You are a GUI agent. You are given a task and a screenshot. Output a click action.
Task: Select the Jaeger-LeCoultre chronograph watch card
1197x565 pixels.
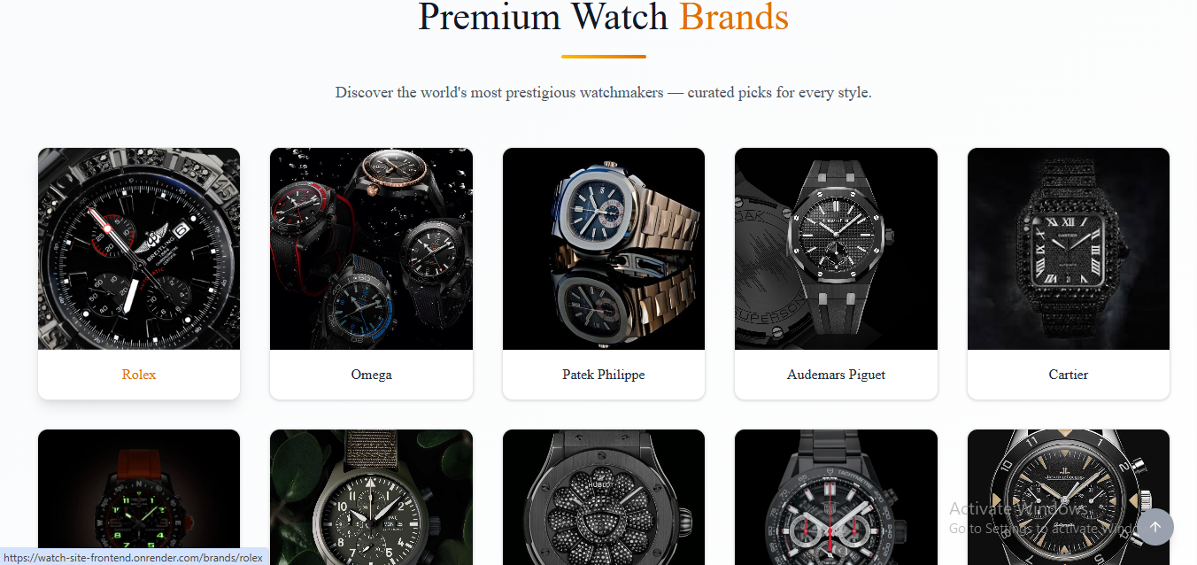(x=1069, y=498)
